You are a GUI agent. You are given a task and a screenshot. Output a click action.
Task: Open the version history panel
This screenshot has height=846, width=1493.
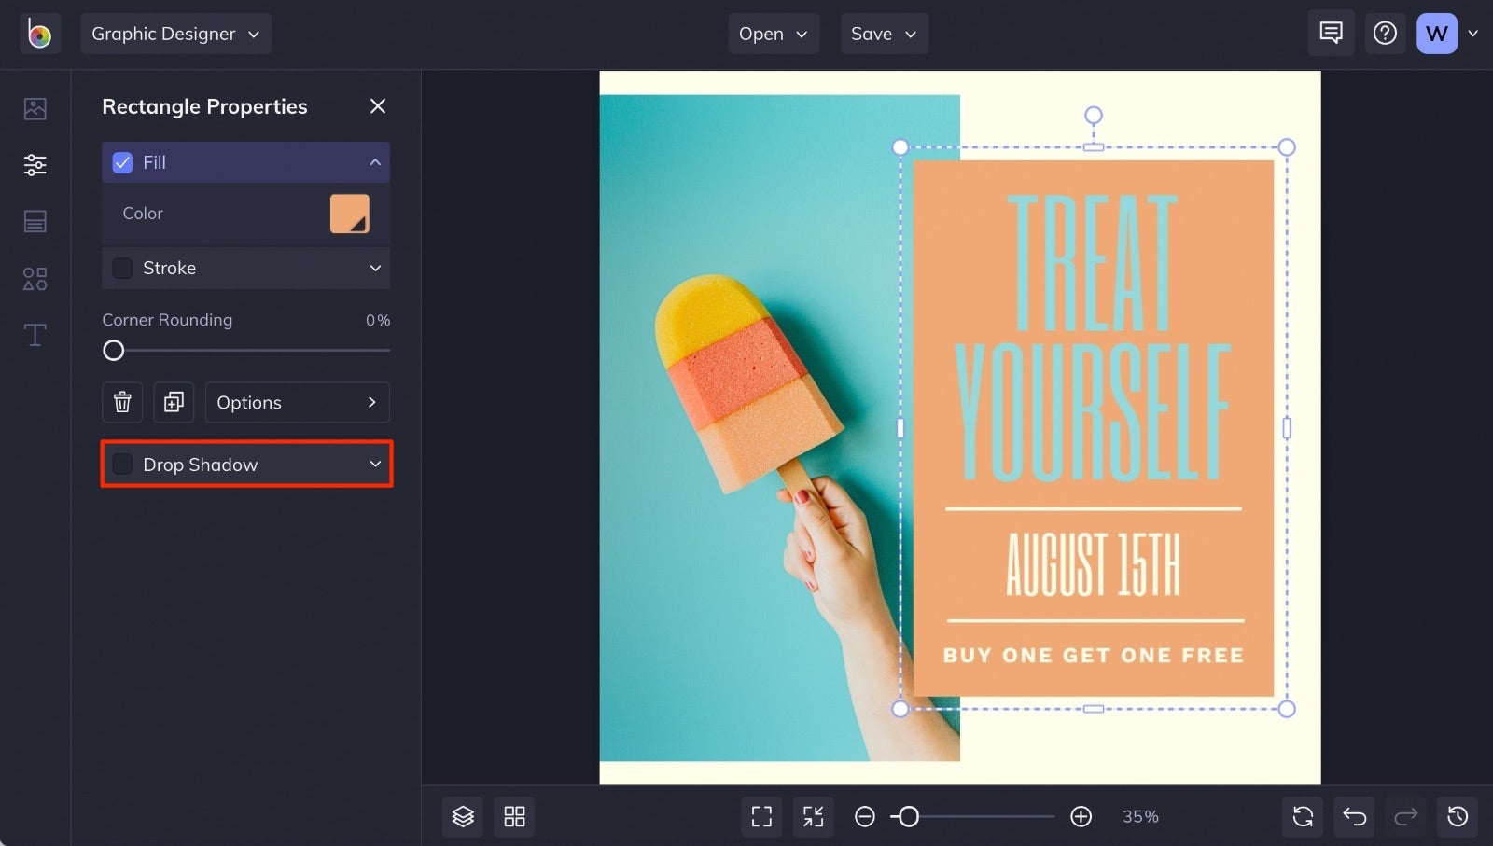1458,816
